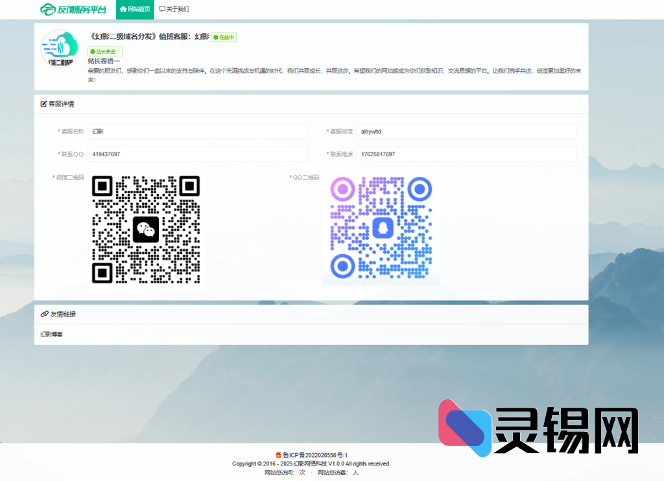Click the QQ penguin logo in QR code
Screen dimensions: 664x481
point(381,228)
